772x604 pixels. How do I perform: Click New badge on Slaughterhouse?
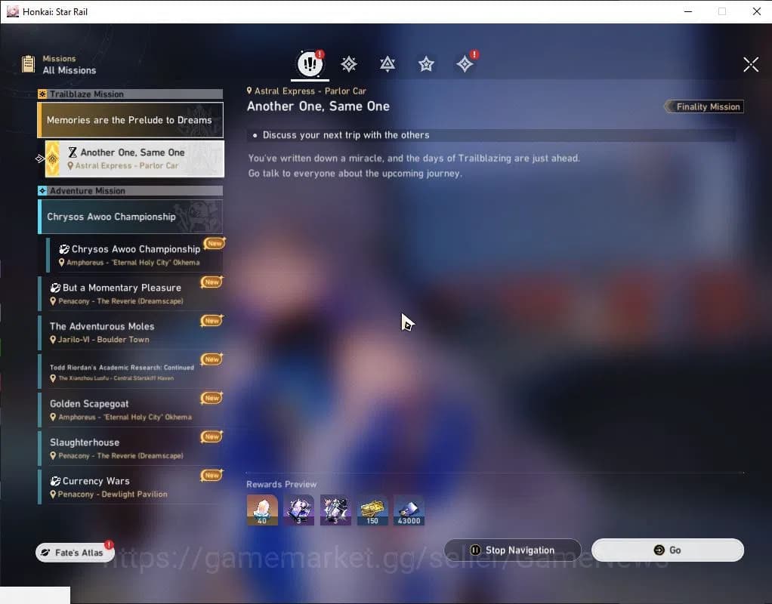click(x=212, y=436)
